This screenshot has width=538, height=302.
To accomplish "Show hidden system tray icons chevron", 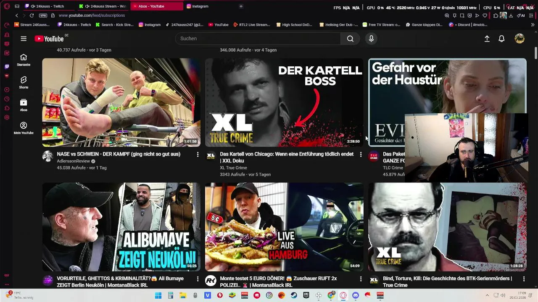I will click(487, 295).
